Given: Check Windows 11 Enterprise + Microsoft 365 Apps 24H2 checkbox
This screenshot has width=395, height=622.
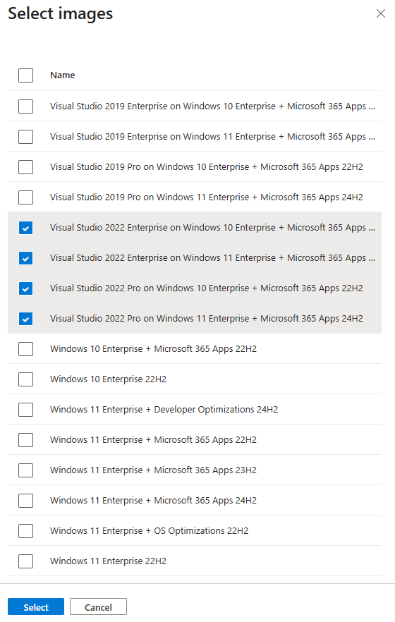Looking at the screenshot, I should click(x=26, y=501).
